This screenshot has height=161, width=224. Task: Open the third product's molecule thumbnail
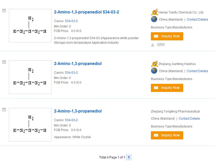pyautogui.click(x=30, y=124)
